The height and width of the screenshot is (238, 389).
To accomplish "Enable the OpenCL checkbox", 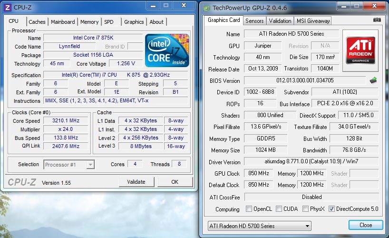I will (x=249, y=208).
